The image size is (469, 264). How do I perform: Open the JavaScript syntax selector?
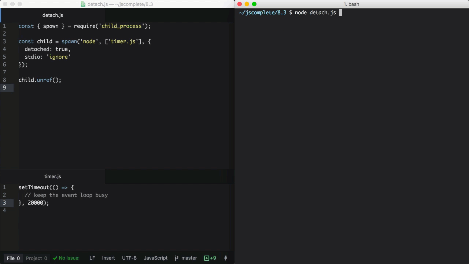(155, 258)
